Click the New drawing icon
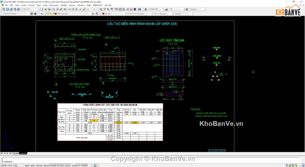 (42, 9)
